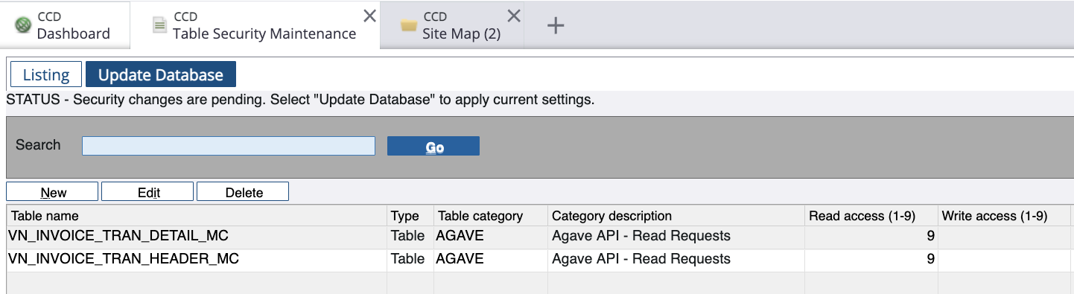Run the search with Go button

433,147
